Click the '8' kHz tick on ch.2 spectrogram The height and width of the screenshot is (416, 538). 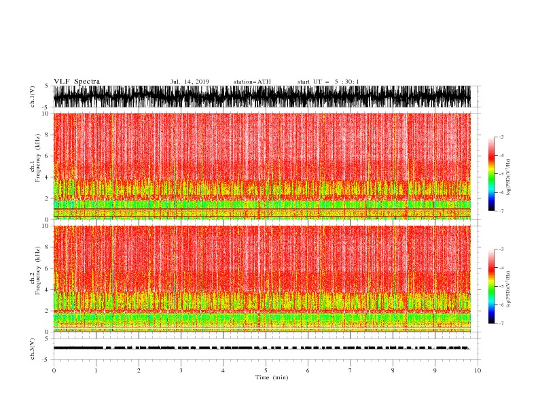47,247
